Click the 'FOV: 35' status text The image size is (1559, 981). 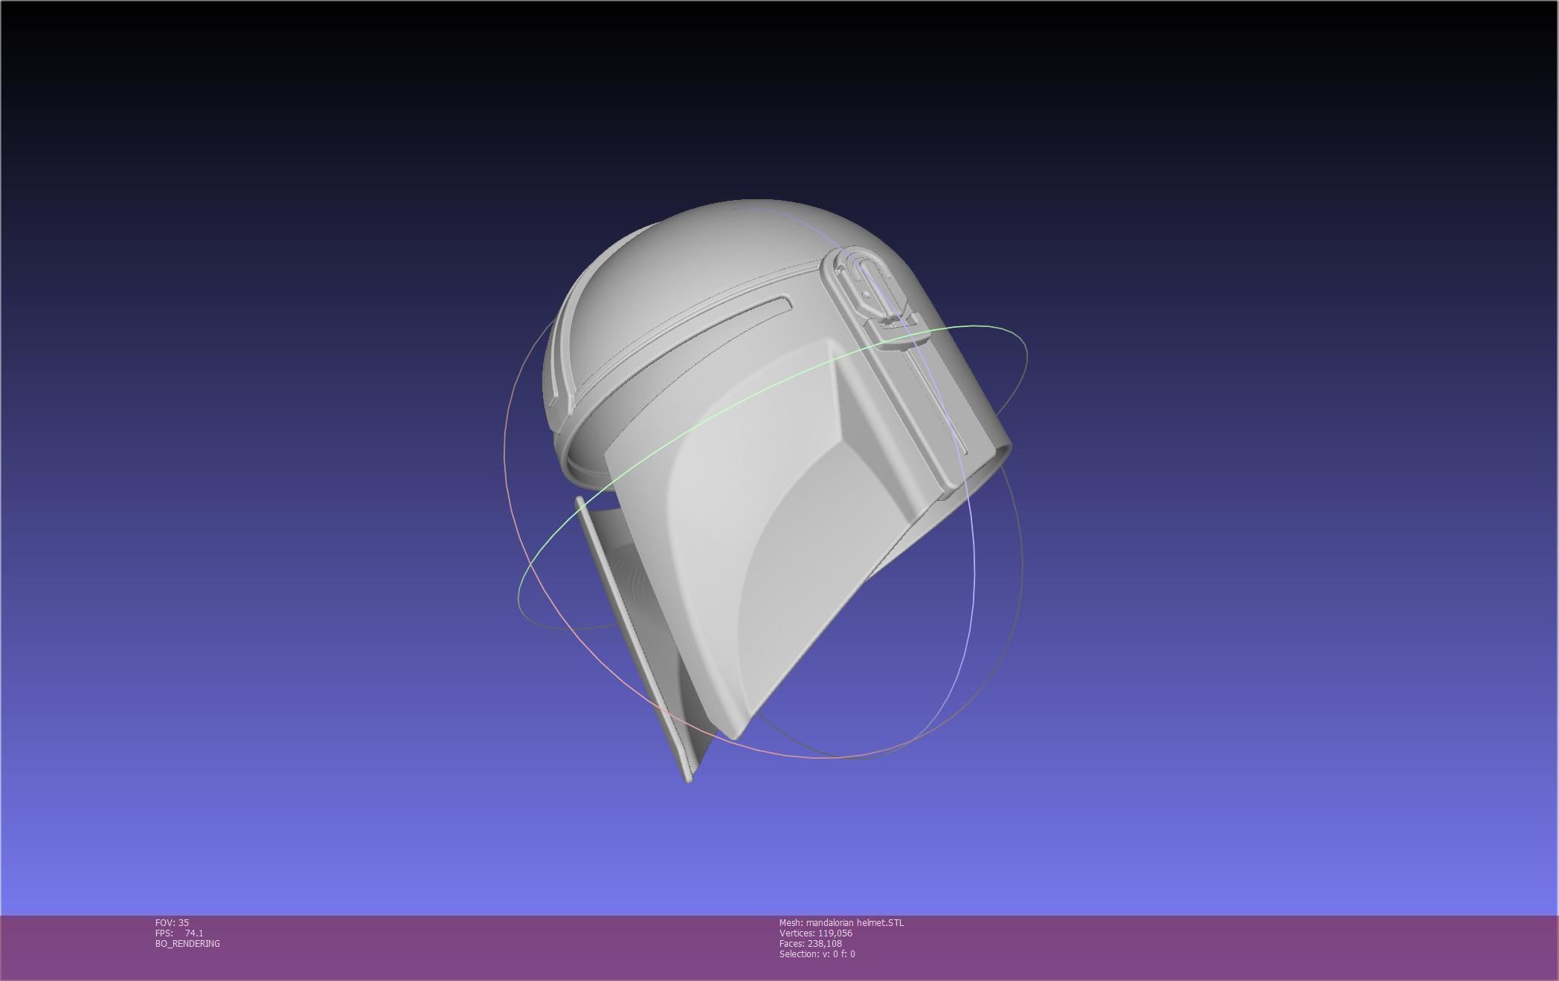pos(172,922)
